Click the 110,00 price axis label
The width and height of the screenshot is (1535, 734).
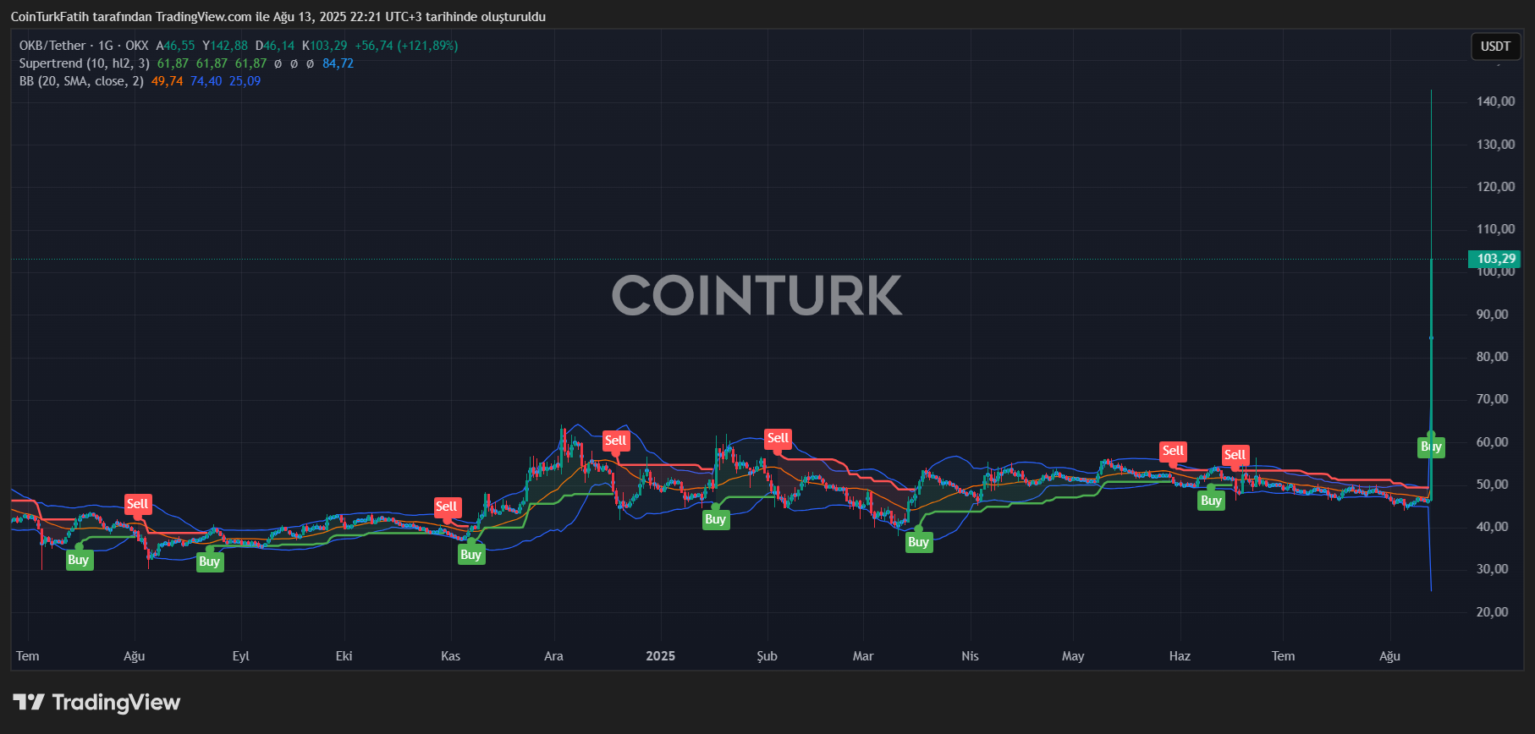1495,229
